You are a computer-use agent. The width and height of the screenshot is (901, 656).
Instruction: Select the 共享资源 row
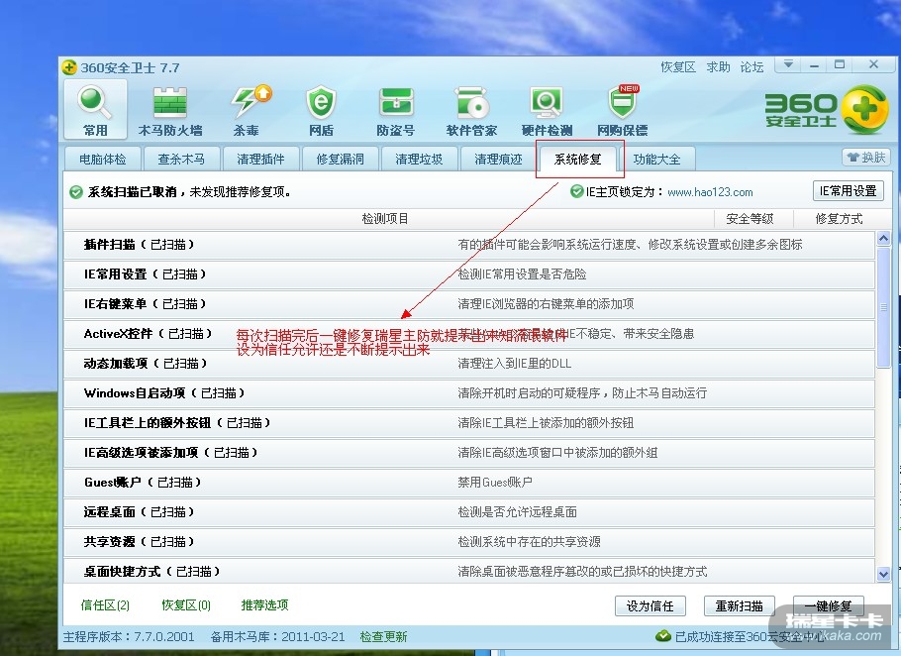(x=469, y=542)
